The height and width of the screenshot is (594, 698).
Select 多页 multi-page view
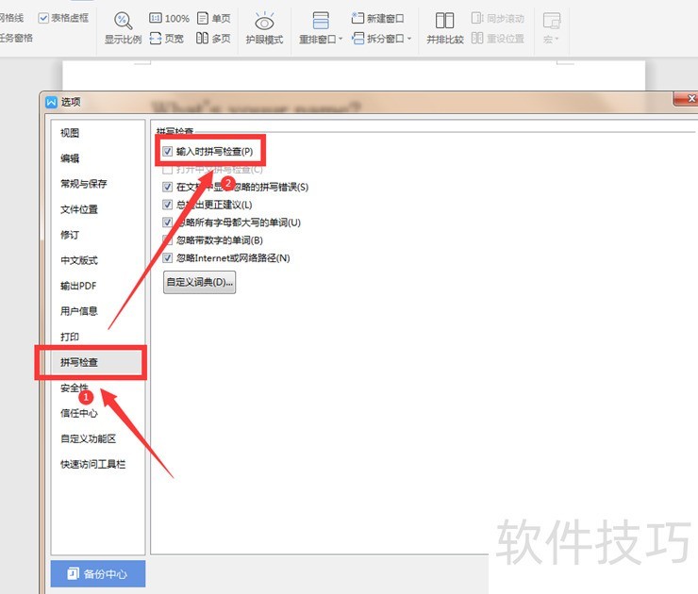click(x=214, y=39)
